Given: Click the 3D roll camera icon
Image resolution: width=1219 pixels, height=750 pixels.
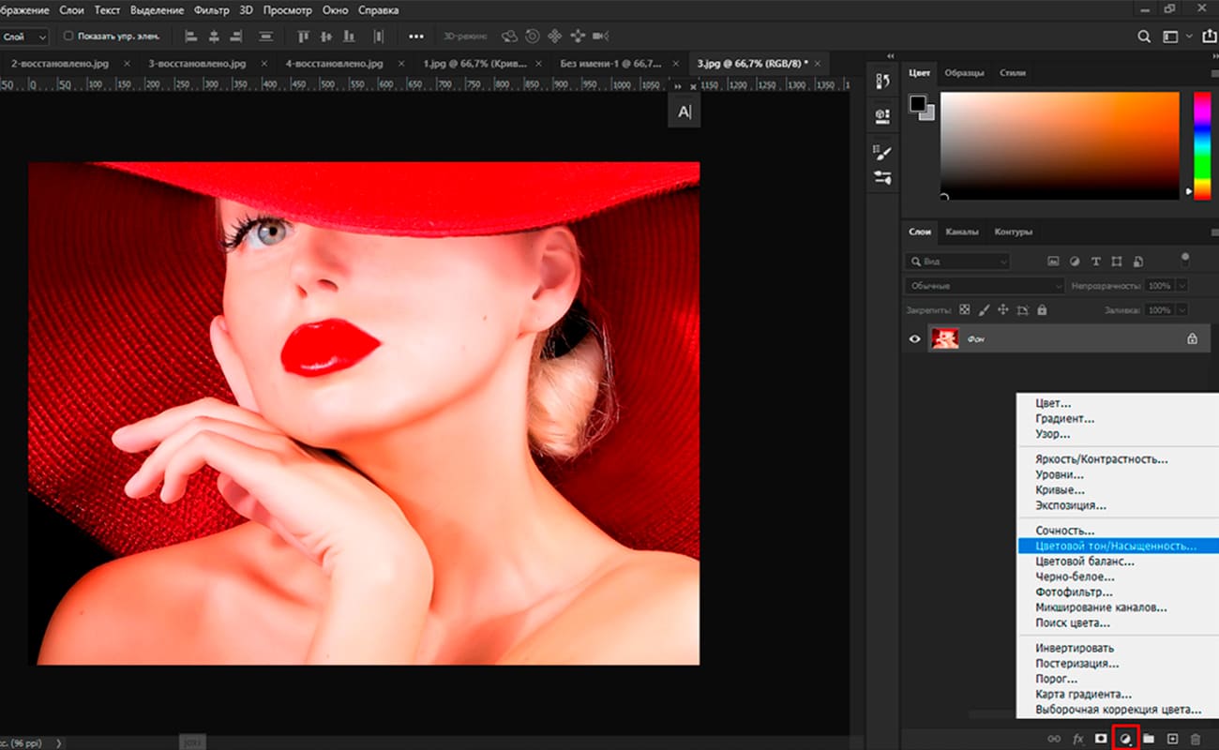Looking at the screenshot, I should click(x=533, y=37).
